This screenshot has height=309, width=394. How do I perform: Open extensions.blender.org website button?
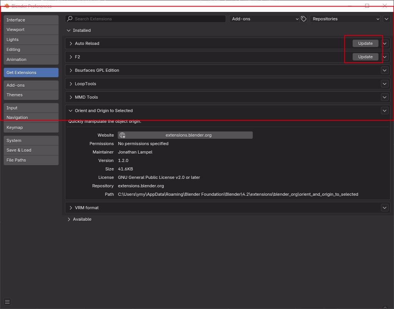pos(185,135)
